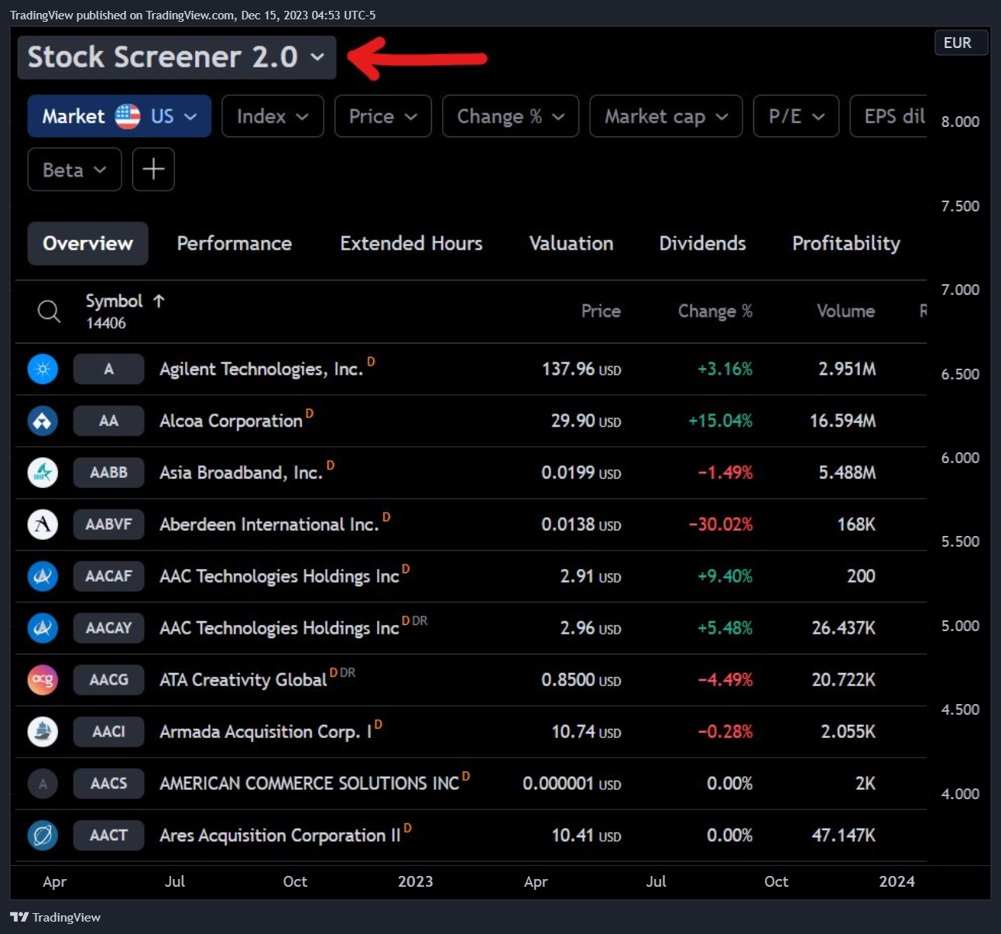Click the AACG ticker badge
This screenshot has height=934, width=1001.
point(108,680)
